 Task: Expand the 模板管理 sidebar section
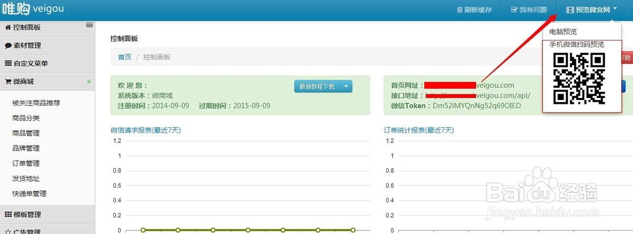point(47,214)
